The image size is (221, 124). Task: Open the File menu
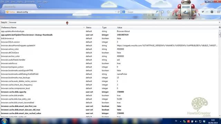(2, 2)
